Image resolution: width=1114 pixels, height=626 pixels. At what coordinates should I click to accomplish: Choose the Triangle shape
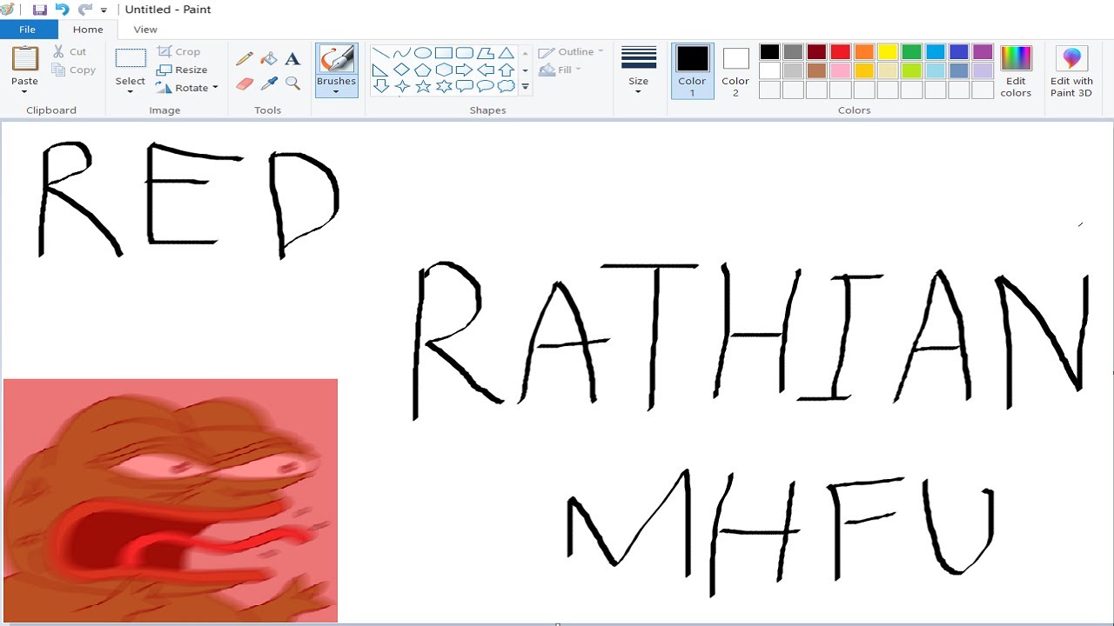(x=507, y=53)
